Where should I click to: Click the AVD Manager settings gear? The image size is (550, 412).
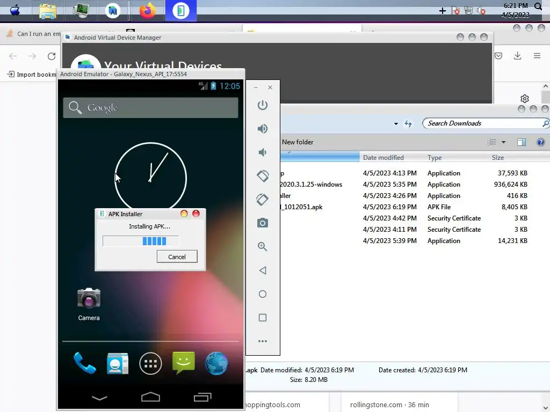coord(524,99)
